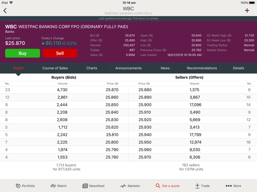Tap the green up-triangle change indicator

(43, 43)
